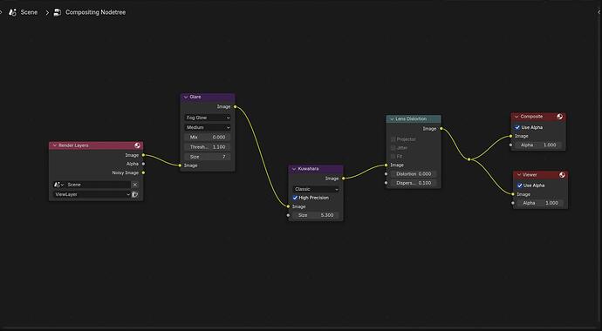Click the Glare node Image output socket

(x=235, y=107)
